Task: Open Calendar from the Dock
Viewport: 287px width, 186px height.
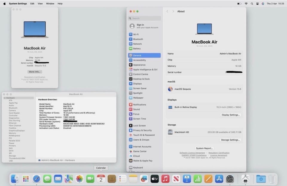Action: [x=101, y=179]
